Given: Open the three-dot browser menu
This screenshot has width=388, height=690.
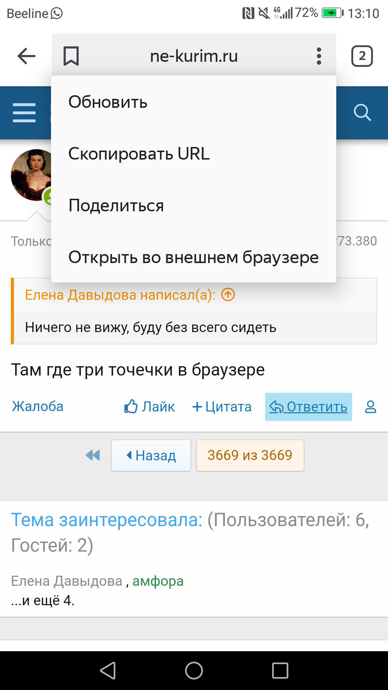Looking at the screenshot, I should point(319,56).
